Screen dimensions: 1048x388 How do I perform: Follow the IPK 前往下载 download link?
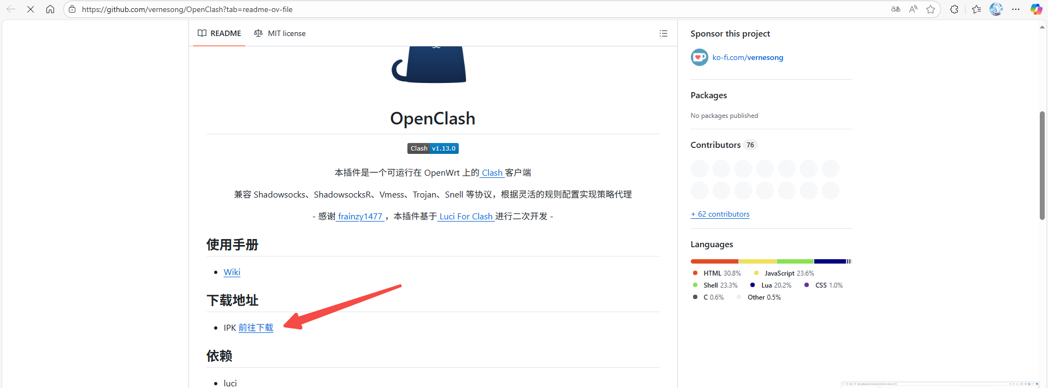[256, 327]
